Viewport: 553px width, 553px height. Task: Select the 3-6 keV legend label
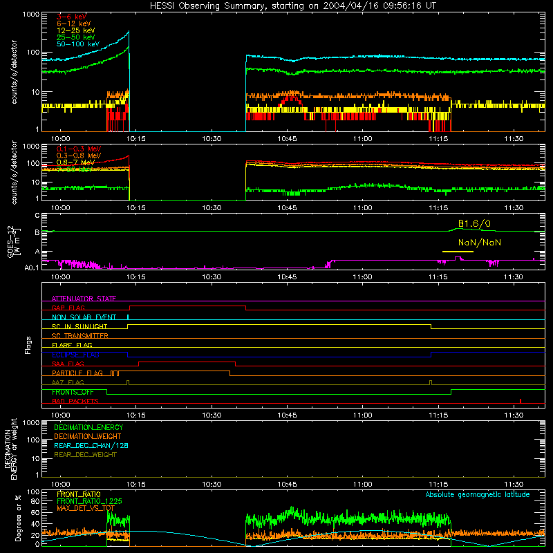click(71, 17)
